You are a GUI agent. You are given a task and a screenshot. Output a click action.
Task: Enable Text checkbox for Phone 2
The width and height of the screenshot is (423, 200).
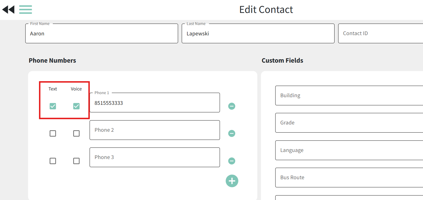[x=53, y=133]
